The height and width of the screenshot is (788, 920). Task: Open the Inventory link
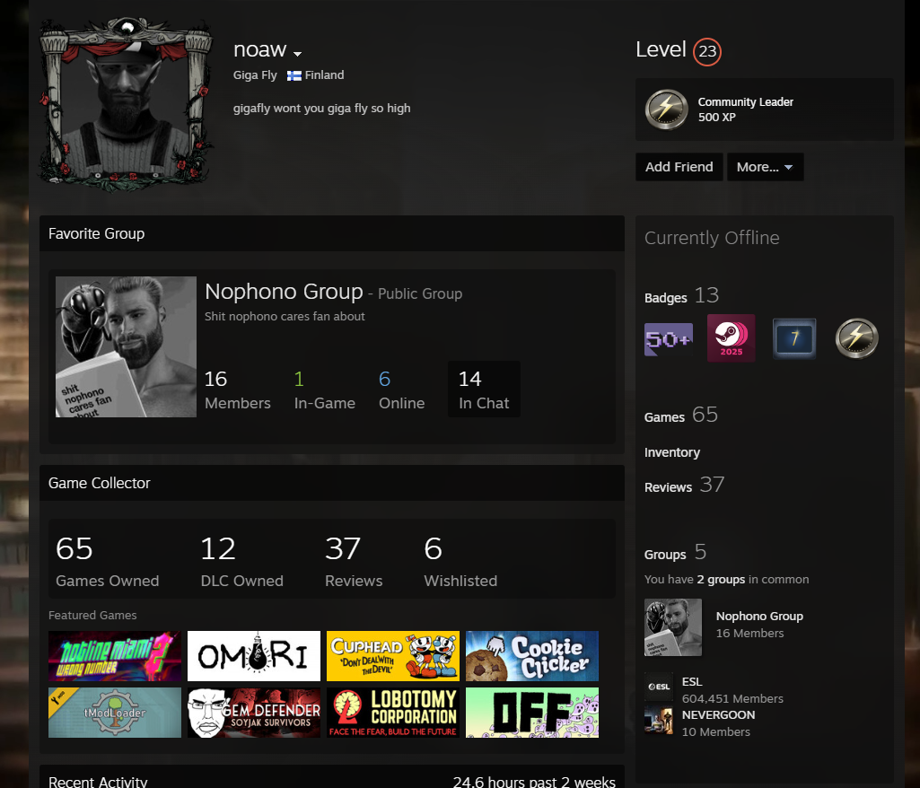click(x=671, y=452)
